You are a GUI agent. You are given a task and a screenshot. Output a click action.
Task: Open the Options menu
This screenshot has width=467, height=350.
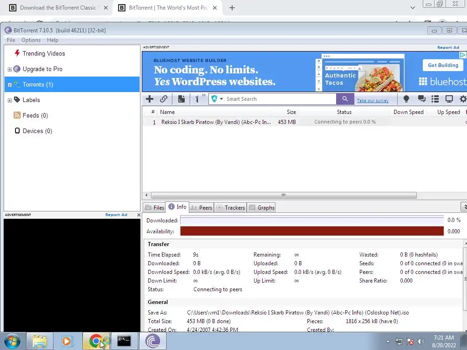click(x=31, y=40)
